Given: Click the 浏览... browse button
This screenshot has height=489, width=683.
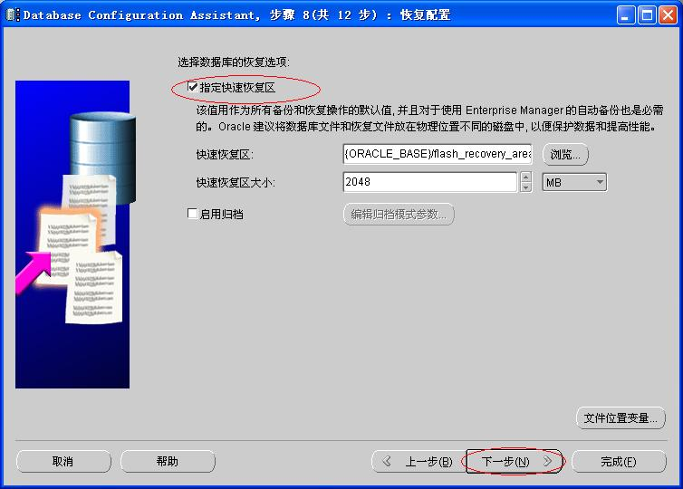Looking at the screenshot, I should pyautogui.click(x=565, y=155).
